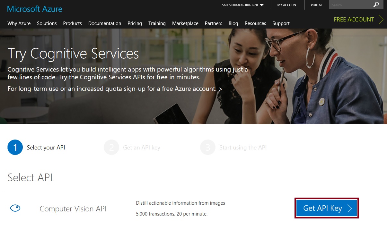387x230 pixels.
Task: Go to Documentation in navigation bar
Action: (105, 23)
